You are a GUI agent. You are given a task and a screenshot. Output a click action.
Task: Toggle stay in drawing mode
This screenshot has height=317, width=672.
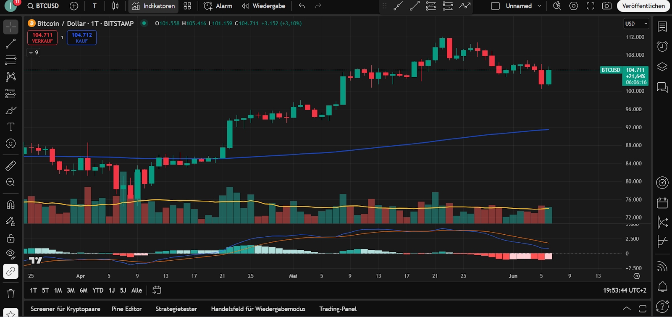tap(11, 221)
